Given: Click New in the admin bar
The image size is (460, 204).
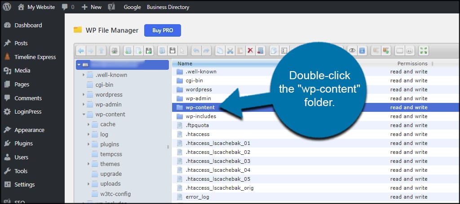Looking at the screenshot, I should [92, 7].
